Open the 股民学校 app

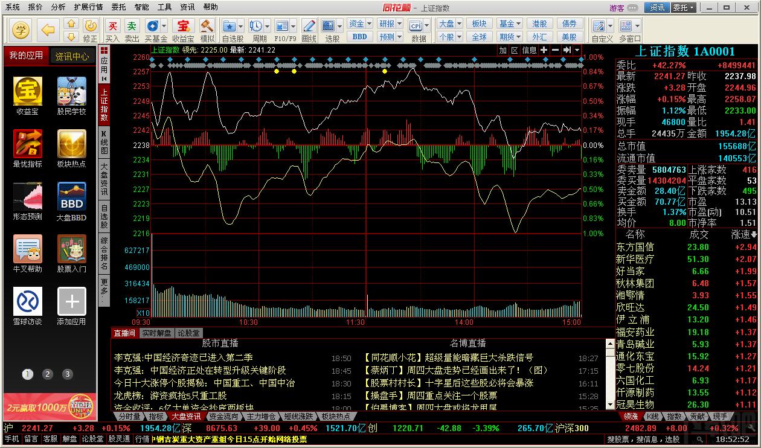(72, 95)
